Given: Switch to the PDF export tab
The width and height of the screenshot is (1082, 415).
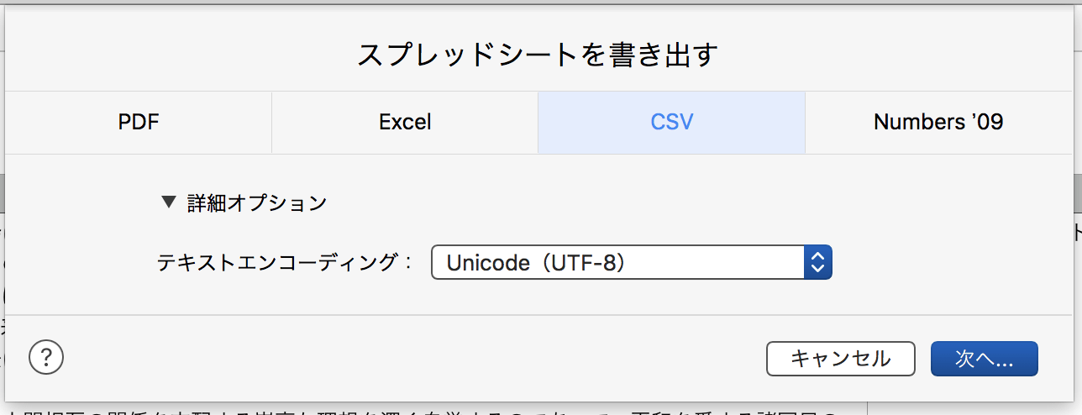Looking at the screenshot, I should pyautogui.click(x=139, y=122).
